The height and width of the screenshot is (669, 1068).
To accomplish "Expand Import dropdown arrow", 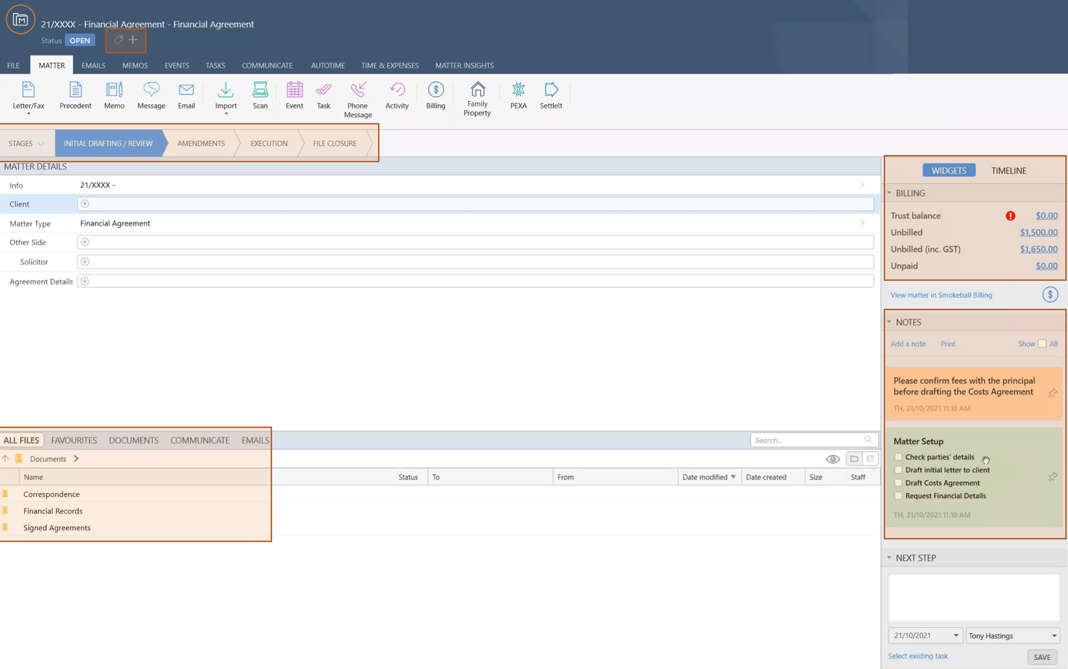I will coord(226,114).
